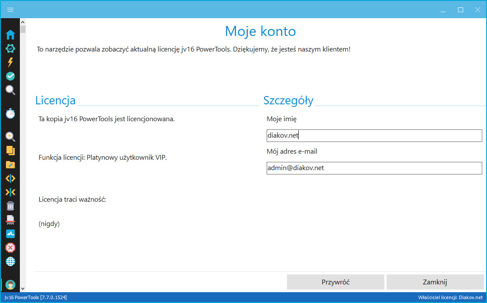Focus the e-mail address input field
The height and width of the screenshot is (303, 487).
pyautogui.click(x=374, y=168)
